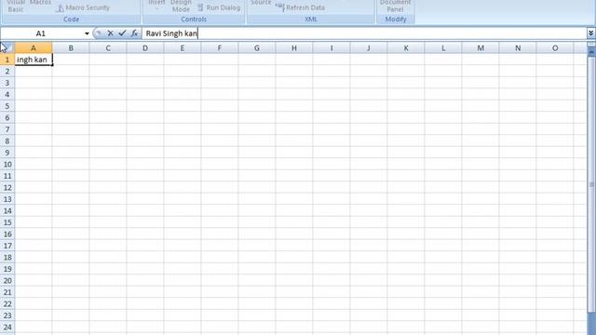Click the scroll up arrow of vertical scrollbar
This screenshot has width=596, height=335.
[x=591, y=52]
